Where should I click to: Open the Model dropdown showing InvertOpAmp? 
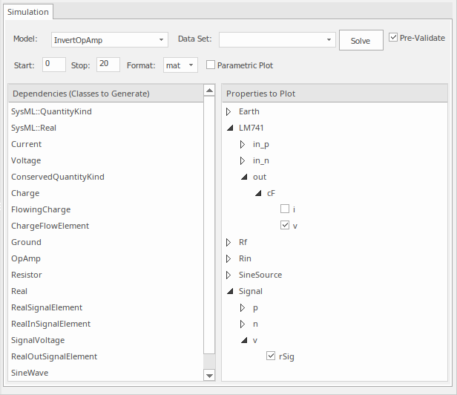point(109,39)
